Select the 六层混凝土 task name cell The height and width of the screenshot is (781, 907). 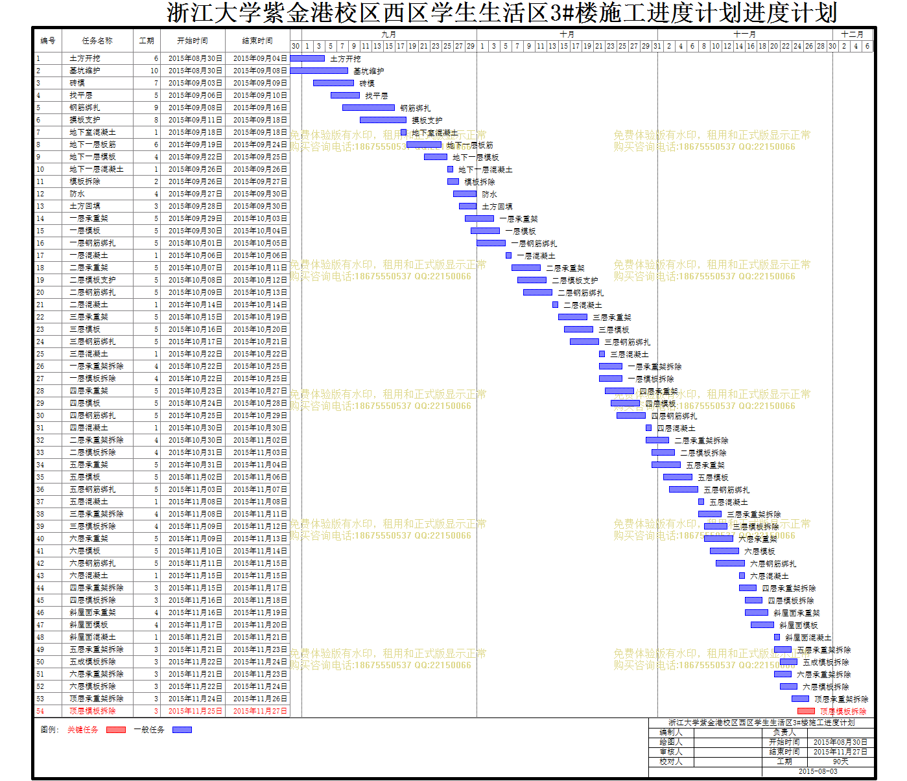click(97, 576)
